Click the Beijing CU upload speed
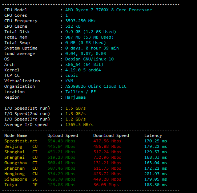Screen dimensions: 197x193 (61, 146)
